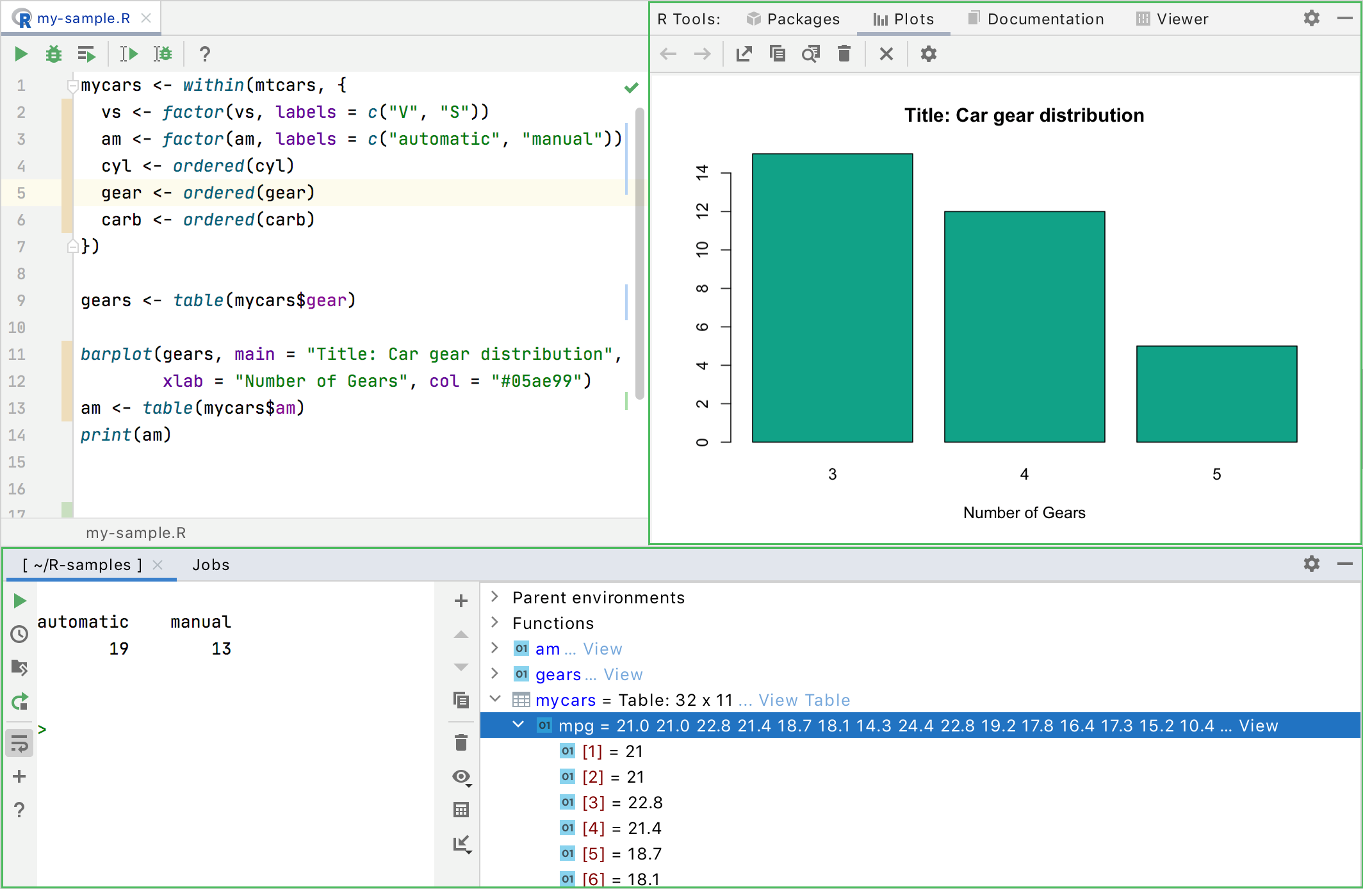Toggle soft-wrap in the R console
Screen dimensions: 1363x889
(x=19, y=743)
